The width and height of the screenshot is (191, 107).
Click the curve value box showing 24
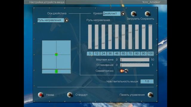coord(103,53)
